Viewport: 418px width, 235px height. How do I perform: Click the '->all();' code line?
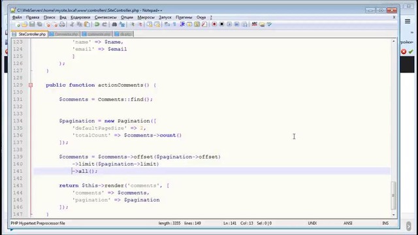85,171
